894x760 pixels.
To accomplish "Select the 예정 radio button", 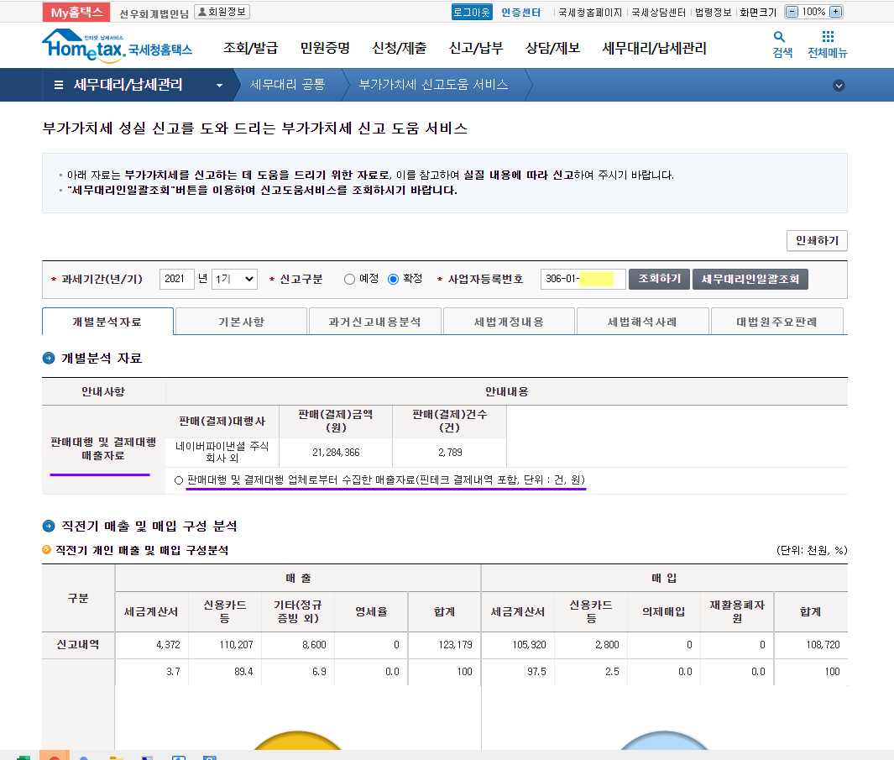I will 349,279.
